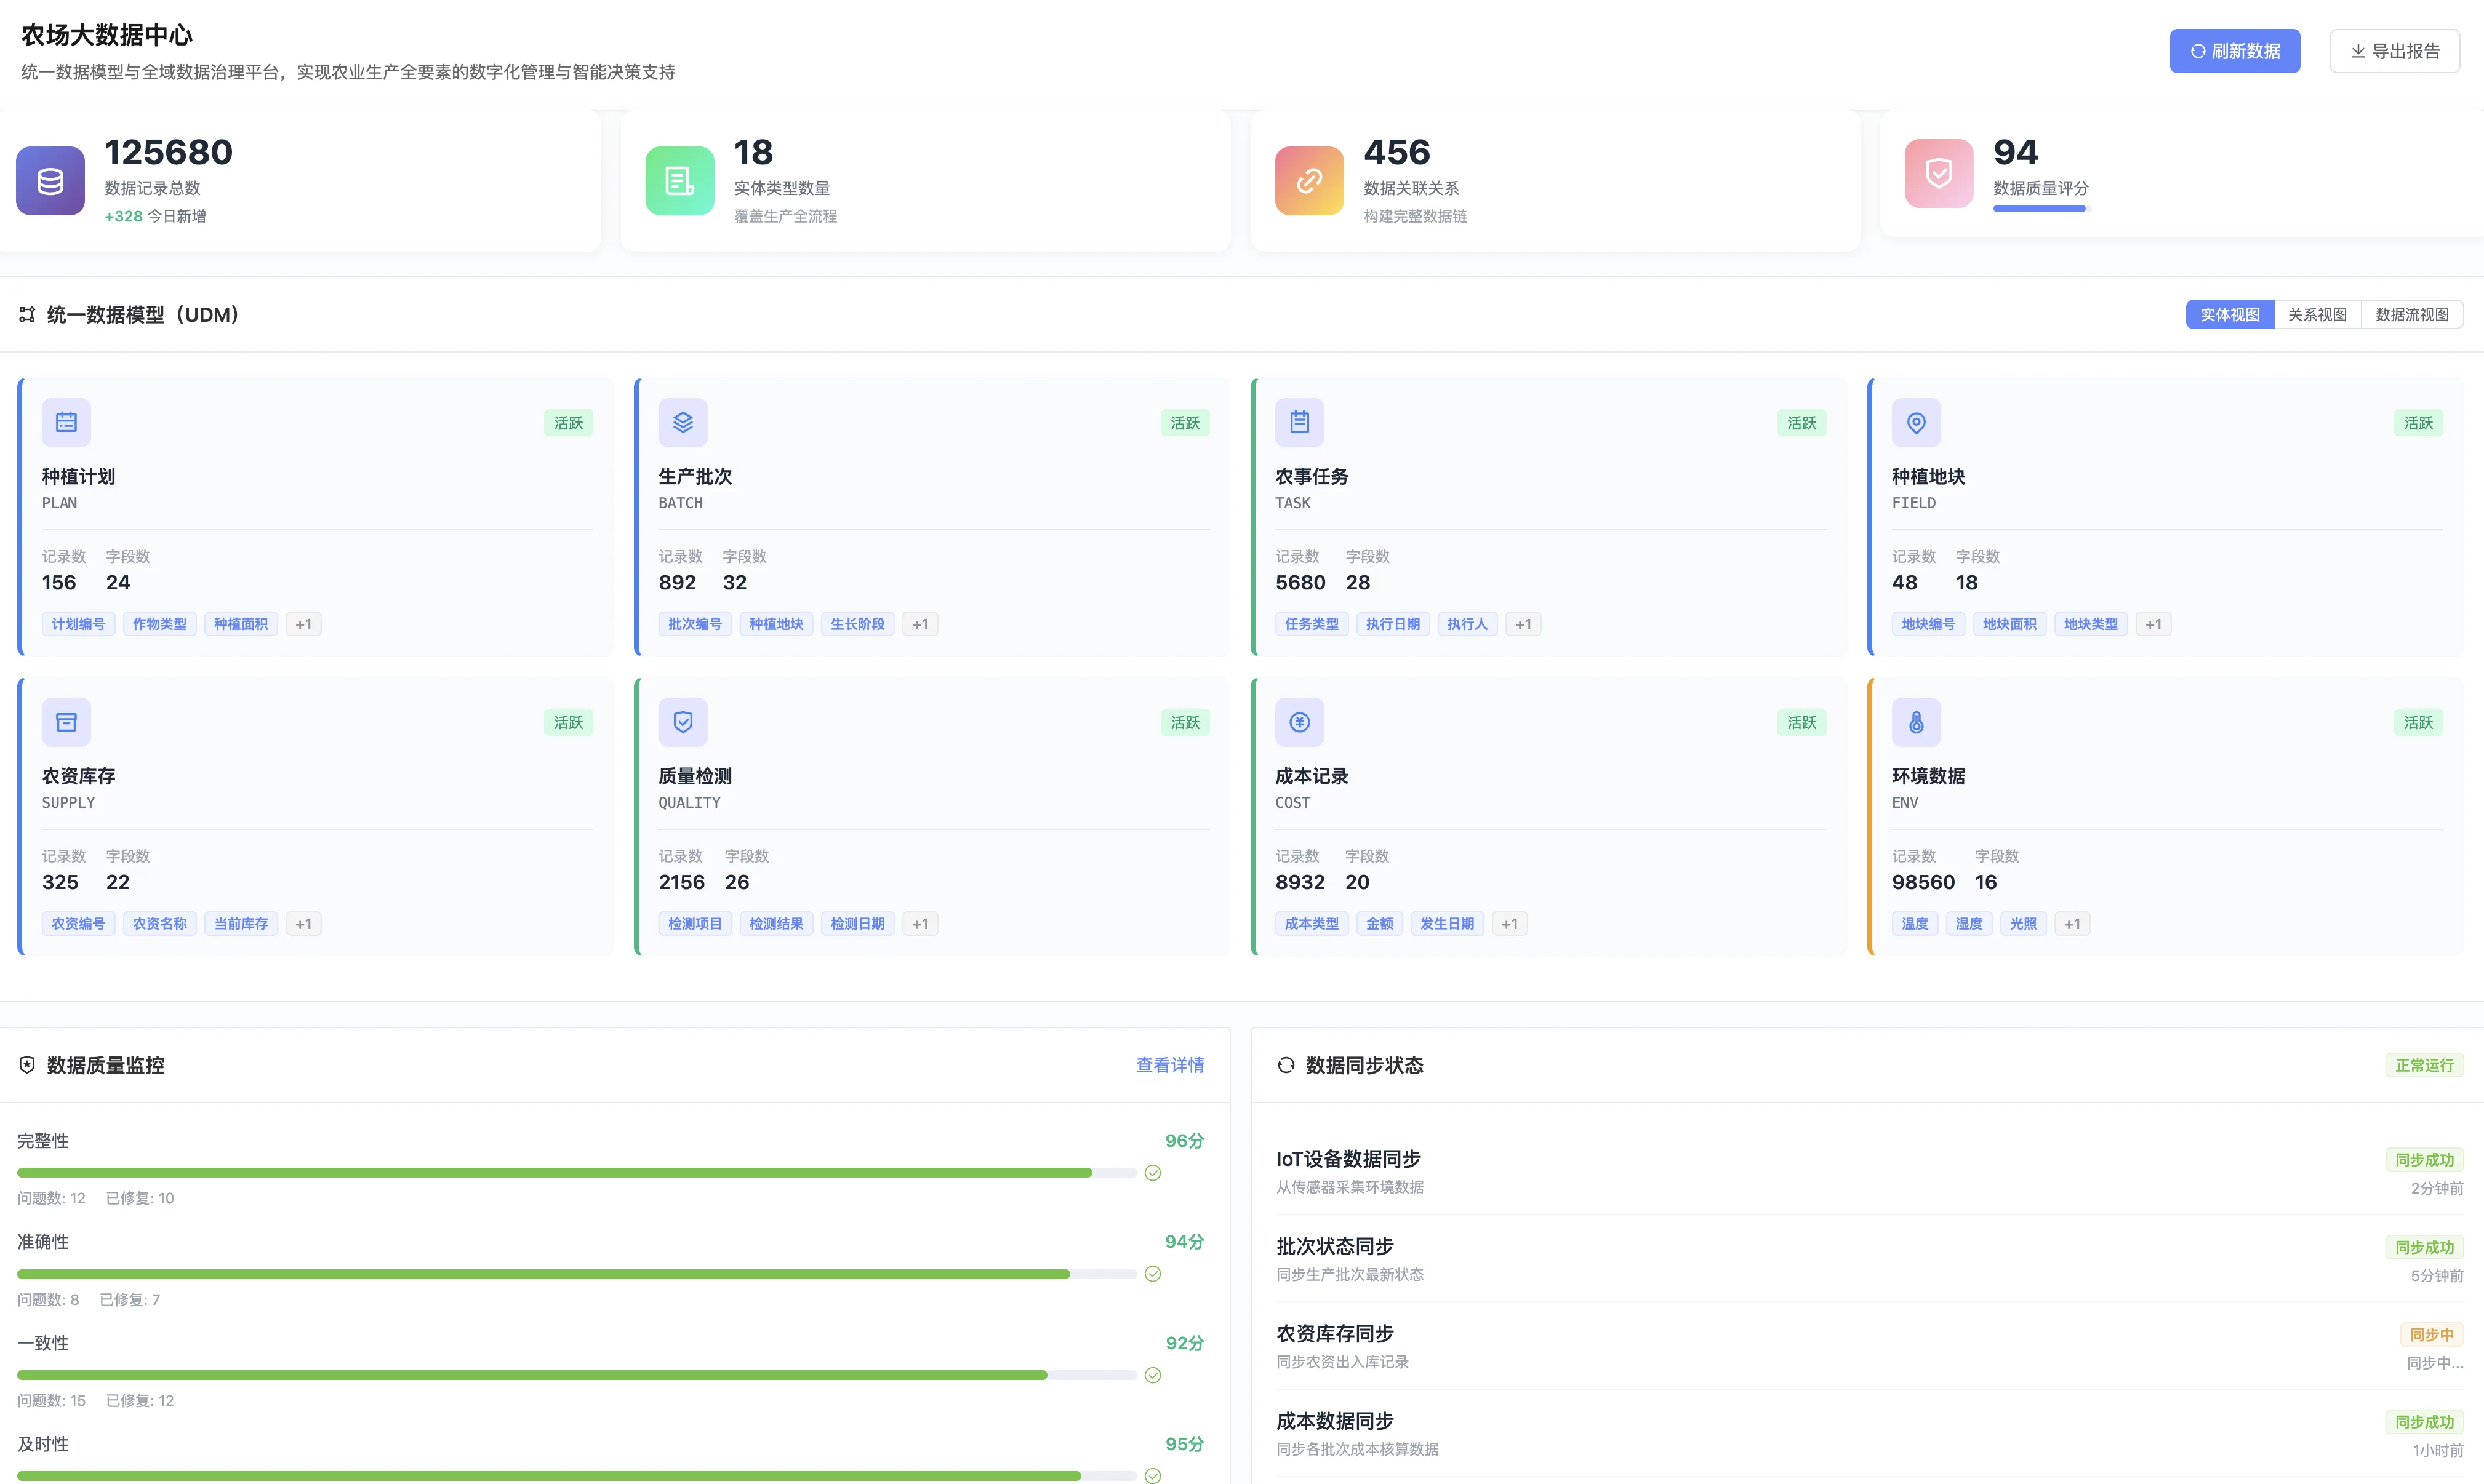Click the orange link relationships icon

tap(1309, 181)
